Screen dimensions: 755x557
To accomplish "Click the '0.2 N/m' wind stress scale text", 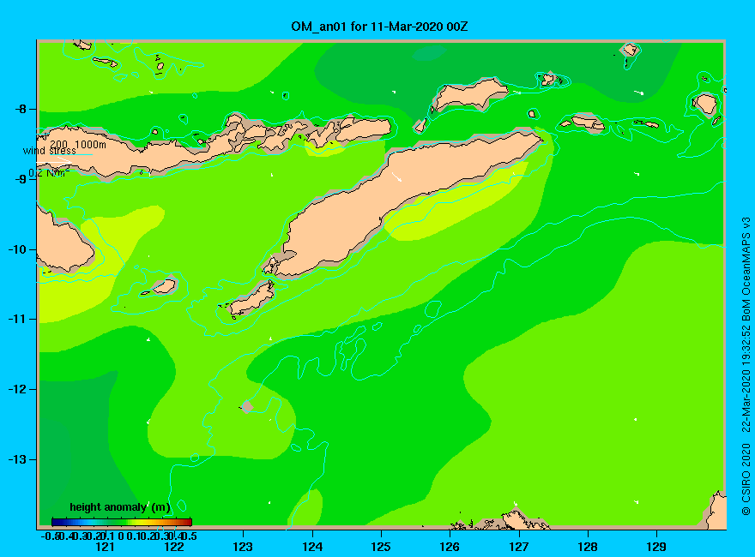I will [x=49, y=173].
